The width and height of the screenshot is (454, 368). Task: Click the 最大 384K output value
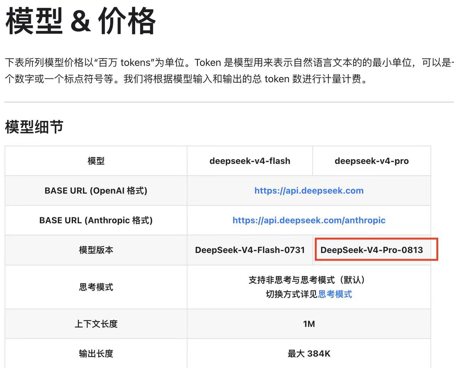click(x=309, y=353)
